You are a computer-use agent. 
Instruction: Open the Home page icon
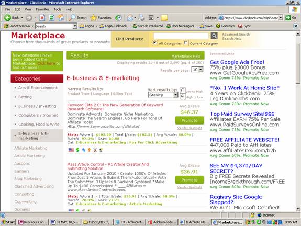tap(61, 17)
